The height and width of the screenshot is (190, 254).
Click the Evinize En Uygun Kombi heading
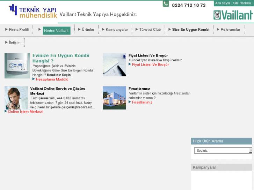(x=61, y=58)
